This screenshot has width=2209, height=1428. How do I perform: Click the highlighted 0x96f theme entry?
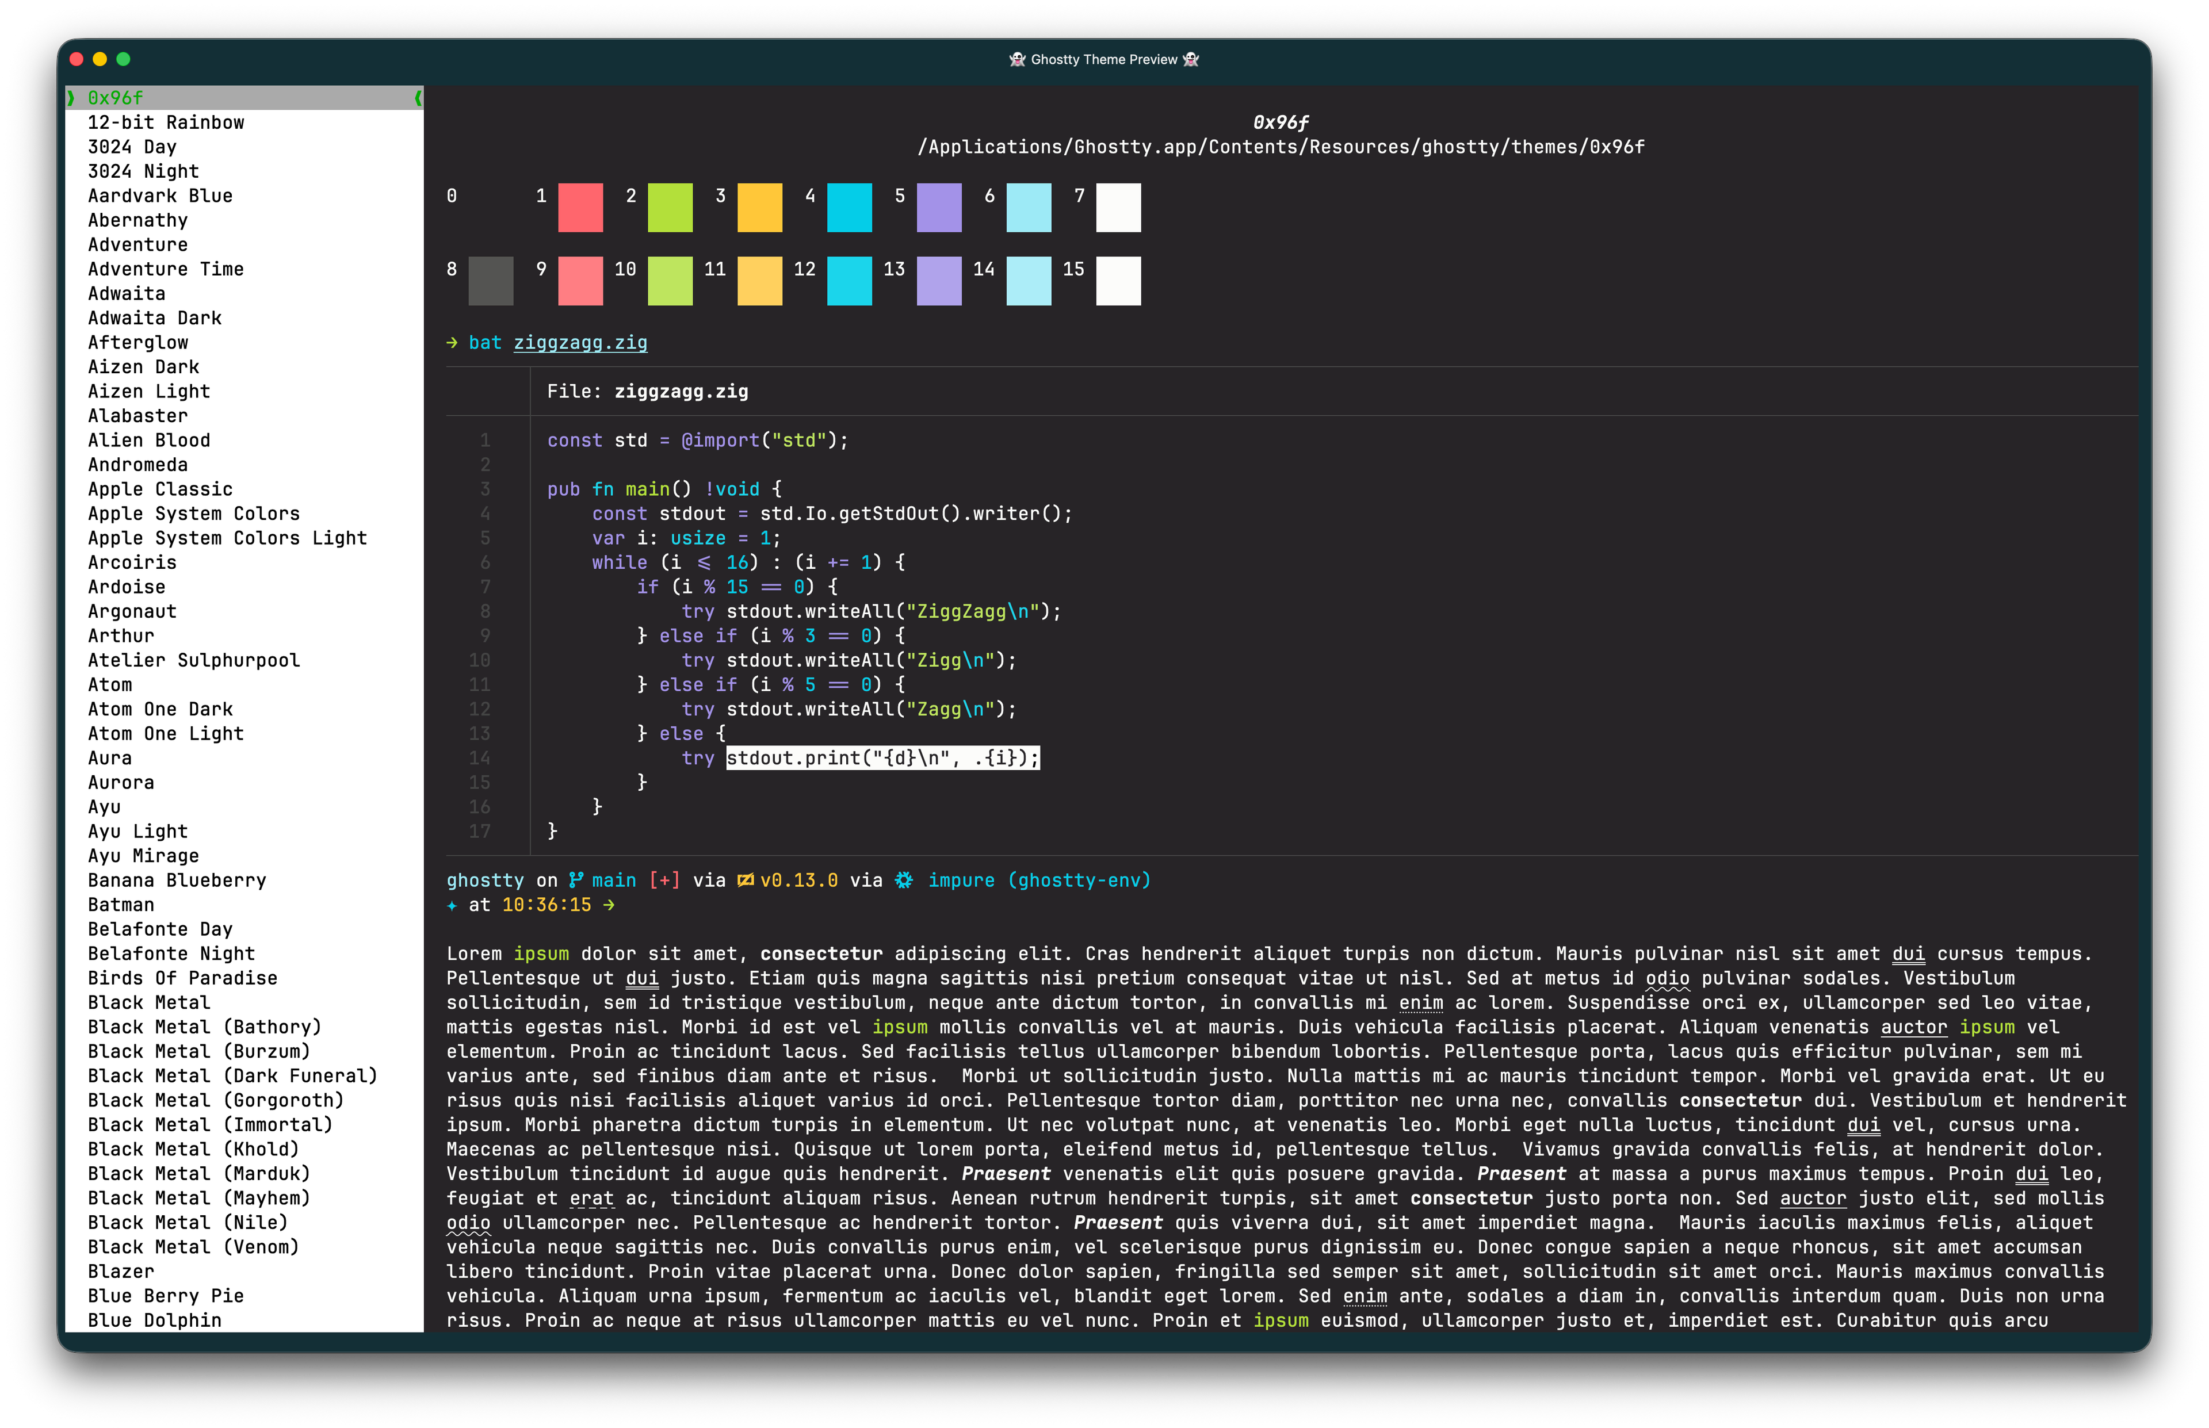point(245,97)
